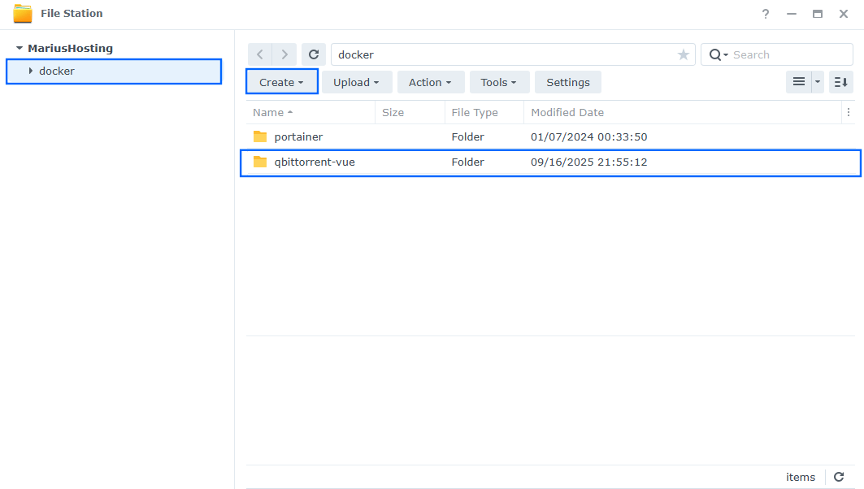Viewport: 864px width, 489px height.
Task: Open column options three-dot menu
Action: (x=849, y=112)
